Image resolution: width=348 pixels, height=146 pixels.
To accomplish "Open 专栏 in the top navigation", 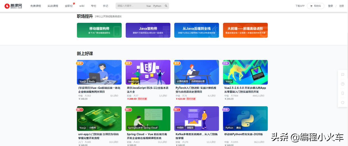I will [93, 6].
